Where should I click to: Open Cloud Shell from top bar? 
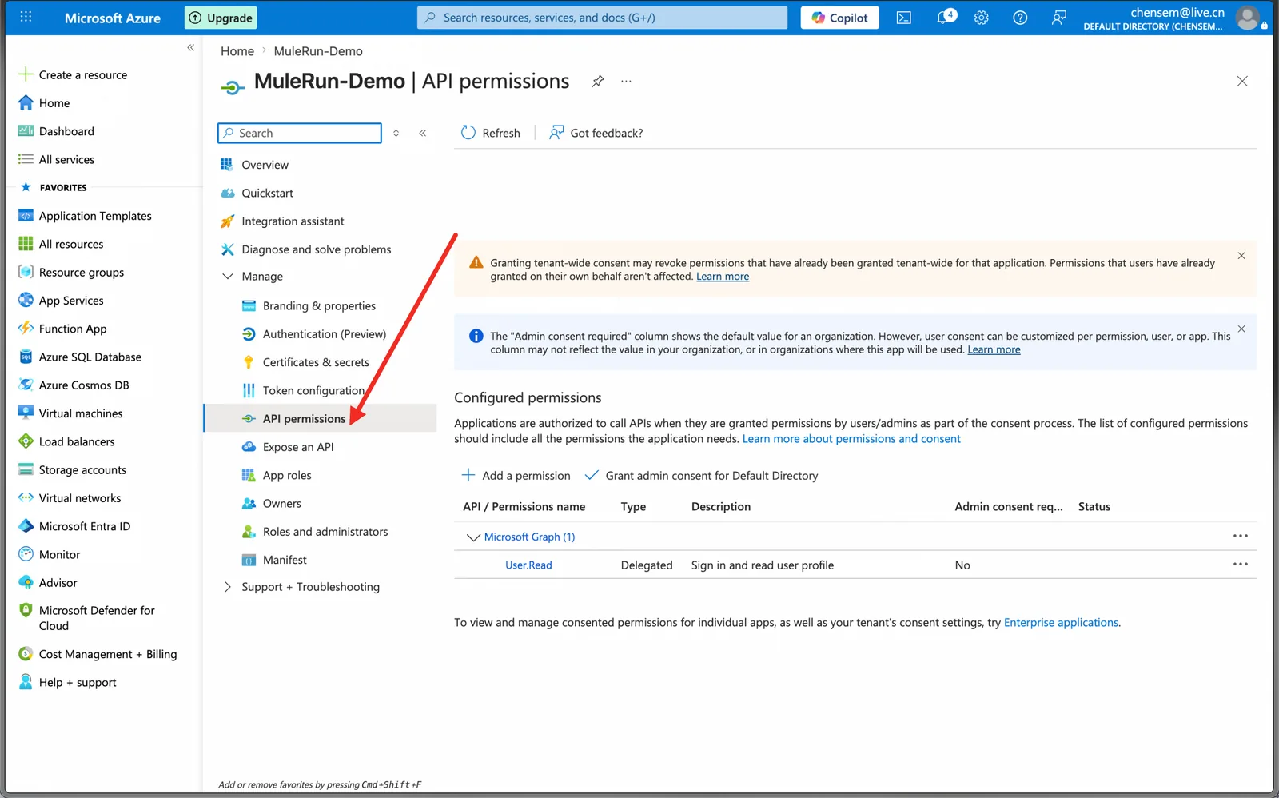tap(903, 18)
